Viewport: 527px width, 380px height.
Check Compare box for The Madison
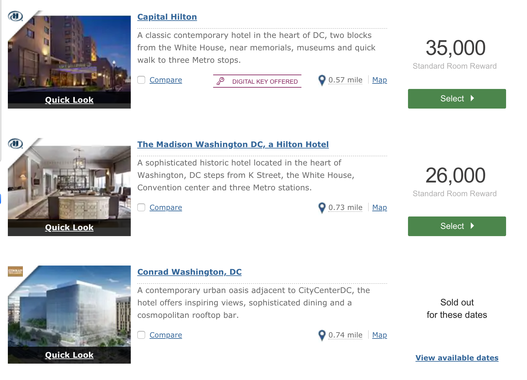141,207
